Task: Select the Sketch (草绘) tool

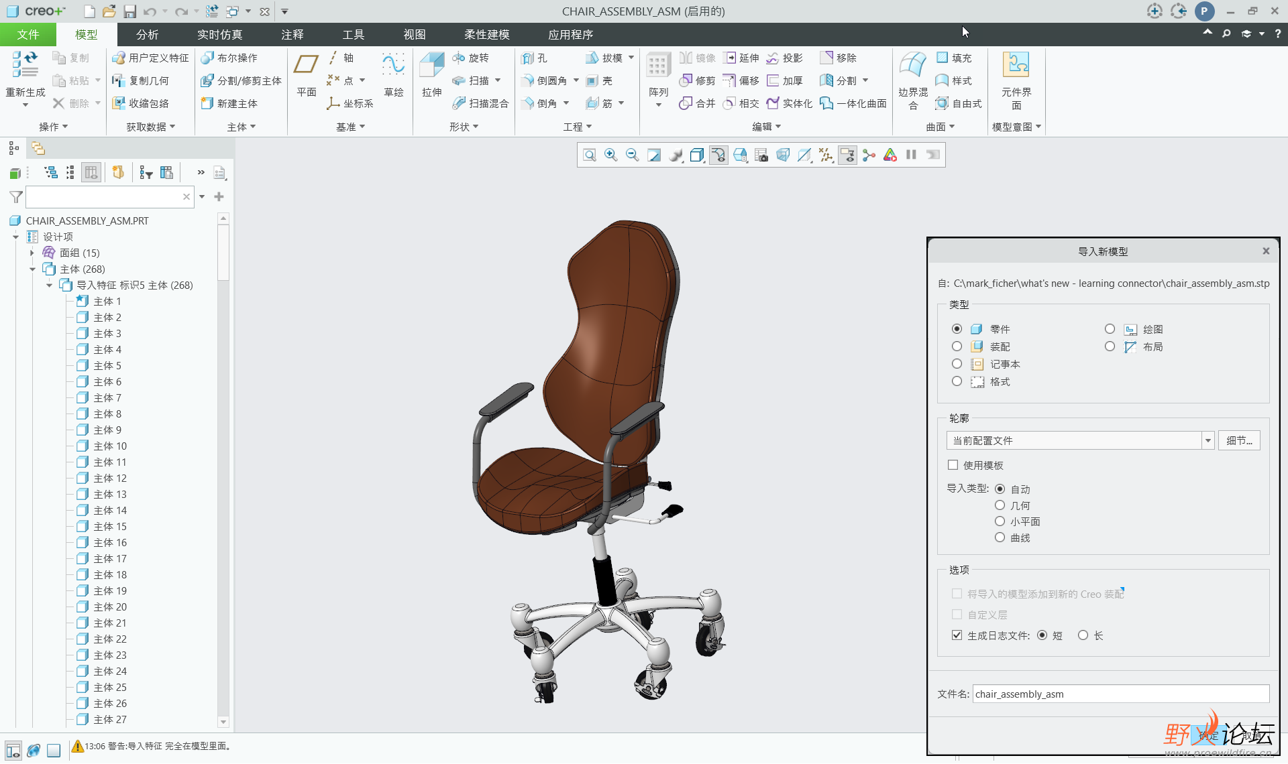Action: click(x=393, y=74)
